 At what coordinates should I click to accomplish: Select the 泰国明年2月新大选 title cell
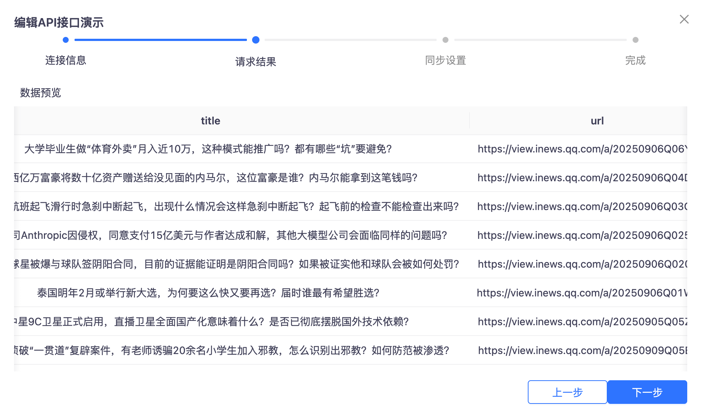tap(208, 293)
